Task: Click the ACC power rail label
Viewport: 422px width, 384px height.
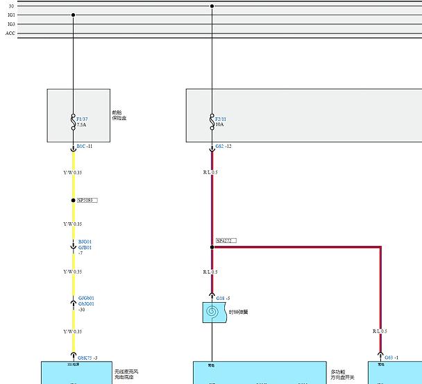Action: [x=10, y=33]
